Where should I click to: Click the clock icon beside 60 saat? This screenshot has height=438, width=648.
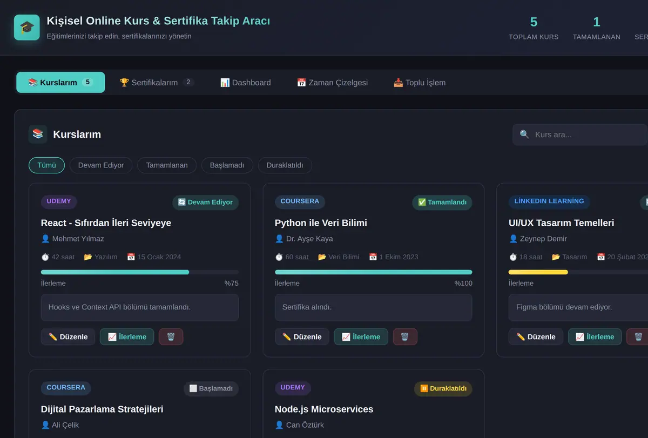(279, 257)
